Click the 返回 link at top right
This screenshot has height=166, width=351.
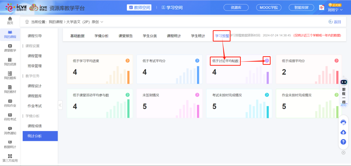(335, 22)
